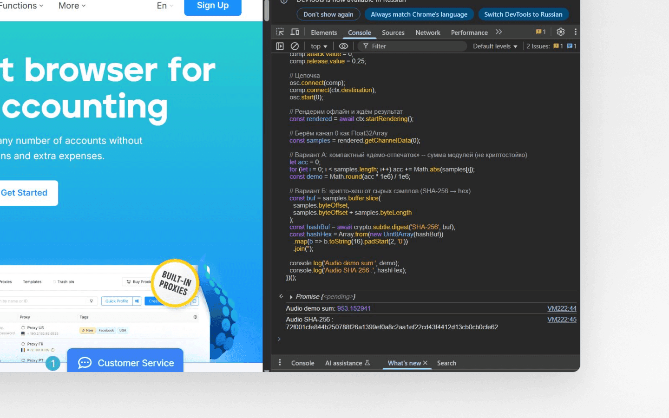Viewport: 669px width, 418px height.
Task: Switch to the Performance tab
Action: pyautogui.click(x=469, y=33)
